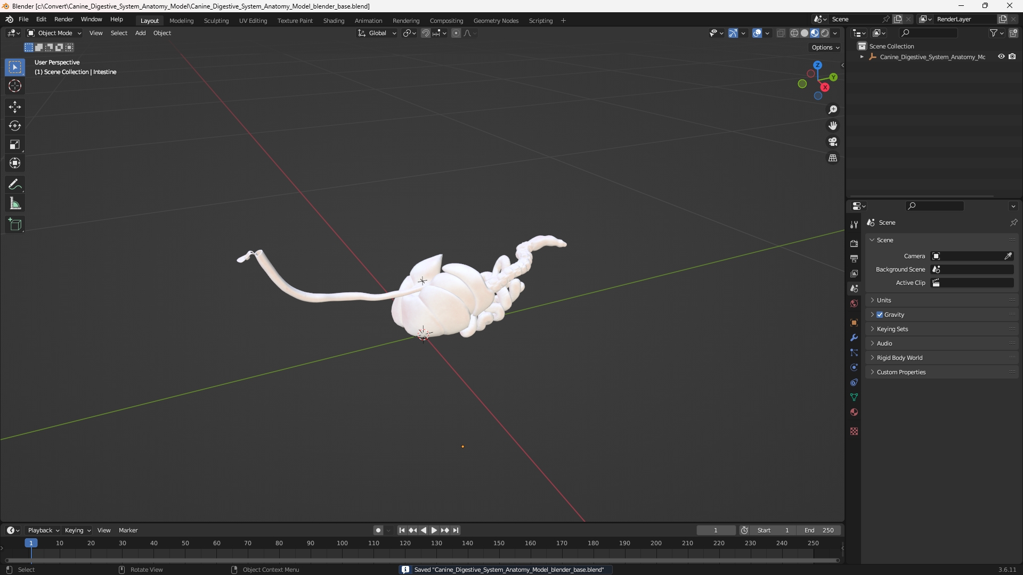Activate the Transform tool
This screenshot has height=575, width=1023.
pos(15,163)
